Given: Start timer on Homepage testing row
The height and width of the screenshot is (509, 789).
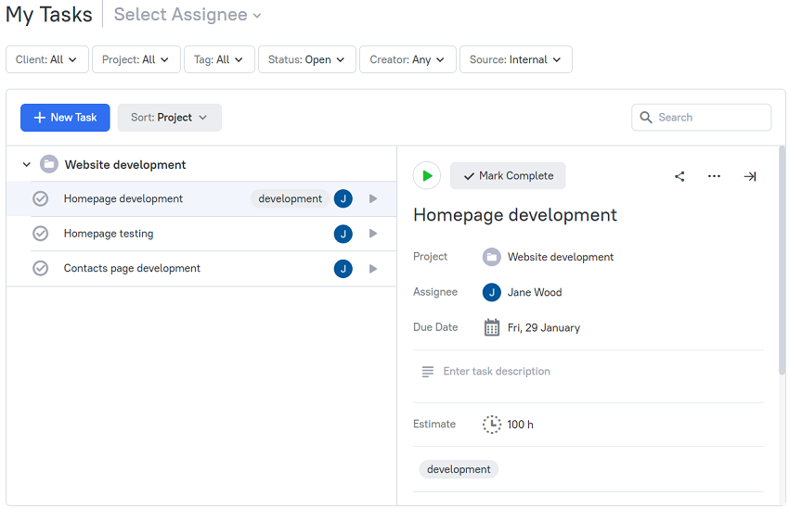Looking at the screenshot, I should [x=373, y=234].
